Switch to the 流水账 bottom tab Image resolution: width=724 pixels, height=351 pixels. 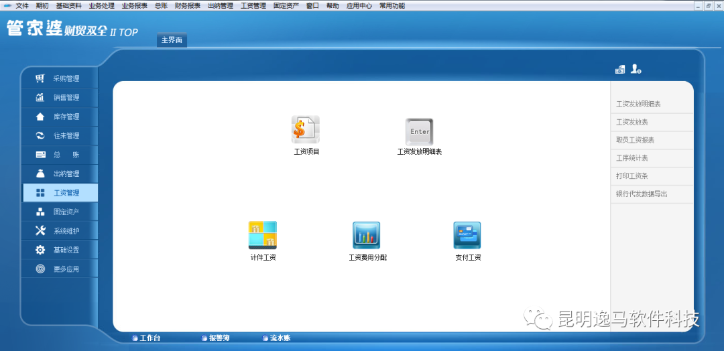coord(277,338)
